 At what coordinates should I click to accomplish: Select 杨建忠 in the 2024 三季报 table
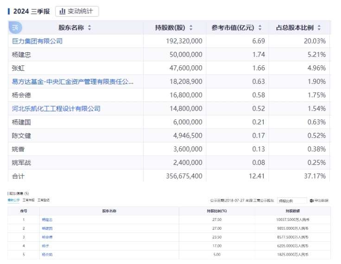[21, 55]
